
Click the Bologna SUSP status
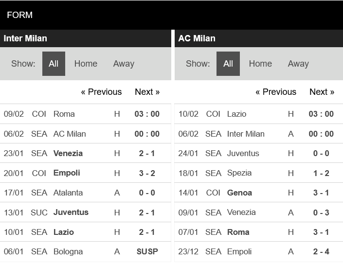pyautogui.click(x=147, y=251)
